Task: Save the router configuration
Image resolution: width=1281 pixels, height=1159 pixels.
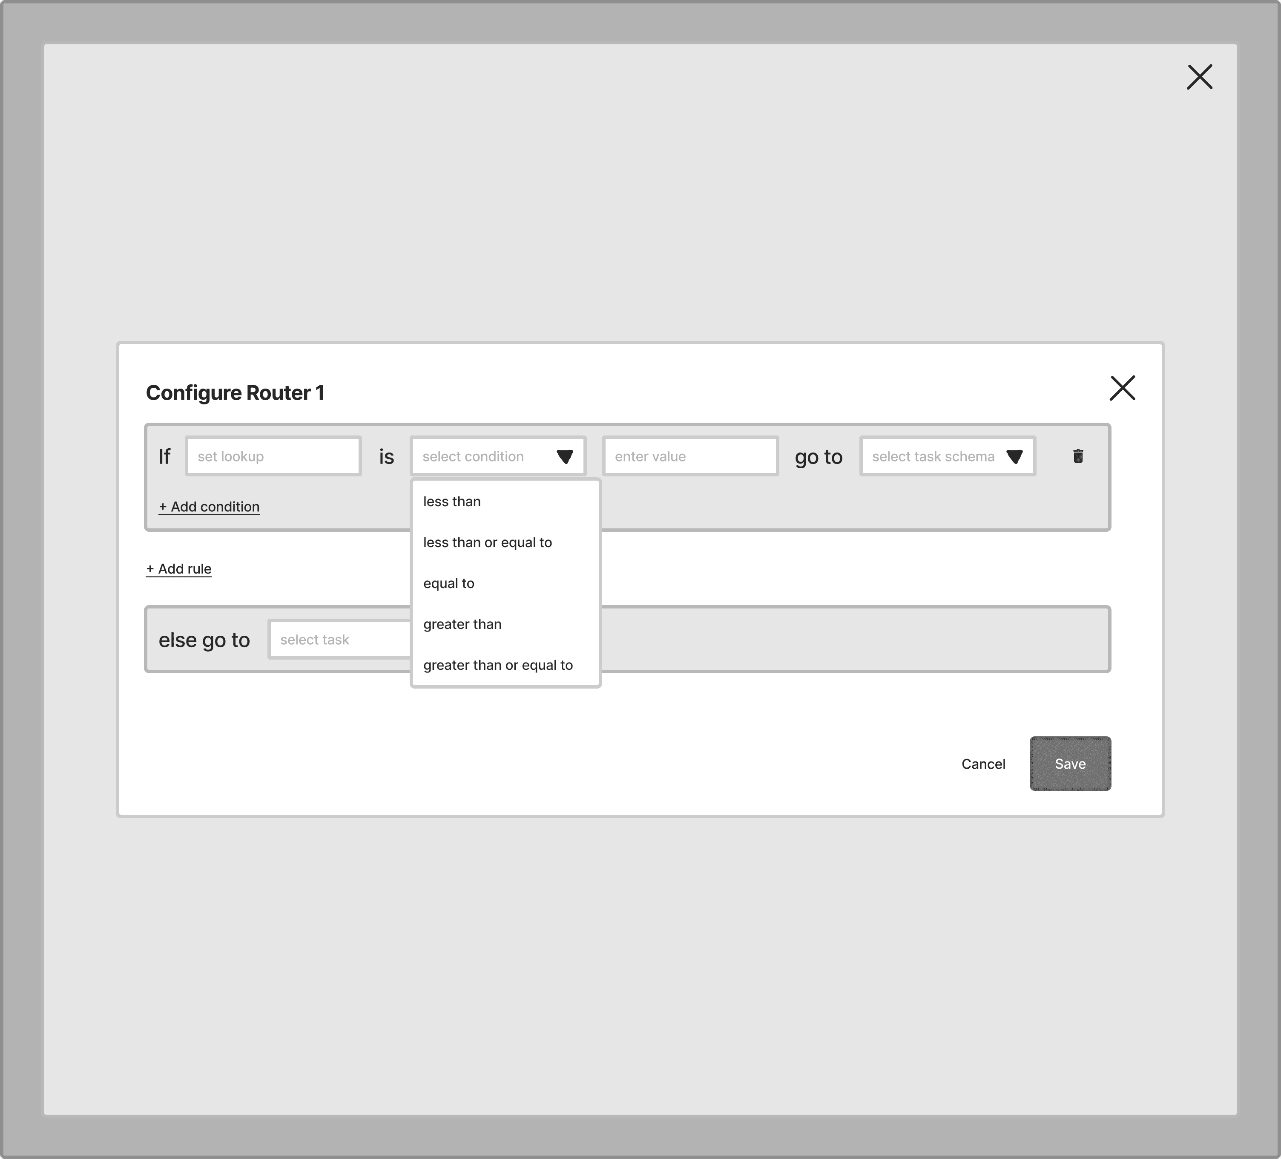Action: tap(1070, 764)
